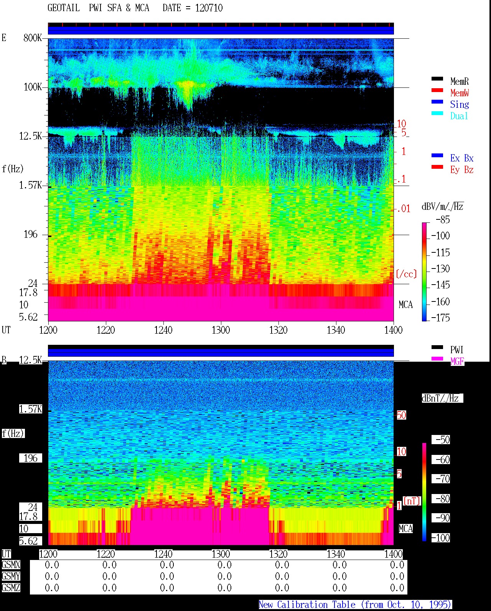Select the "PWI" legend label

click(457, 350)
